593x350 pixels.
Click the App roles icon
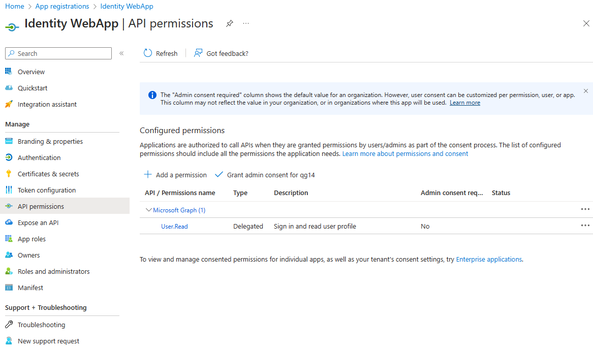point(9,239)
